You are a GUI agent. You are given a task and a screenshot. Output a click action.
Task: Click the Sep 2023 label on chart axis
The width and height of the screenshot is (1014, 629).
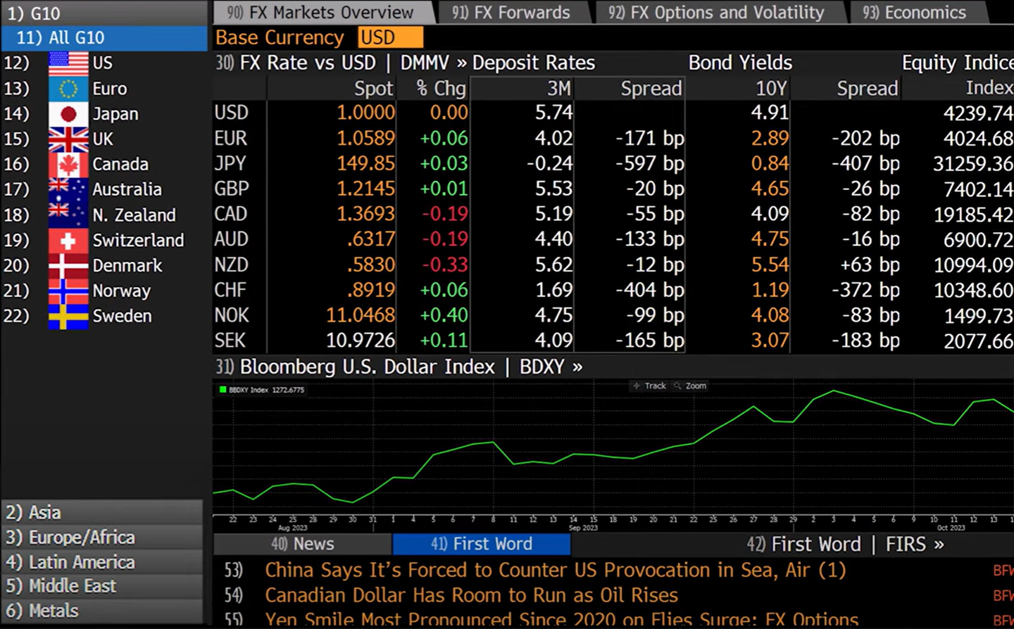pos(583,528)
